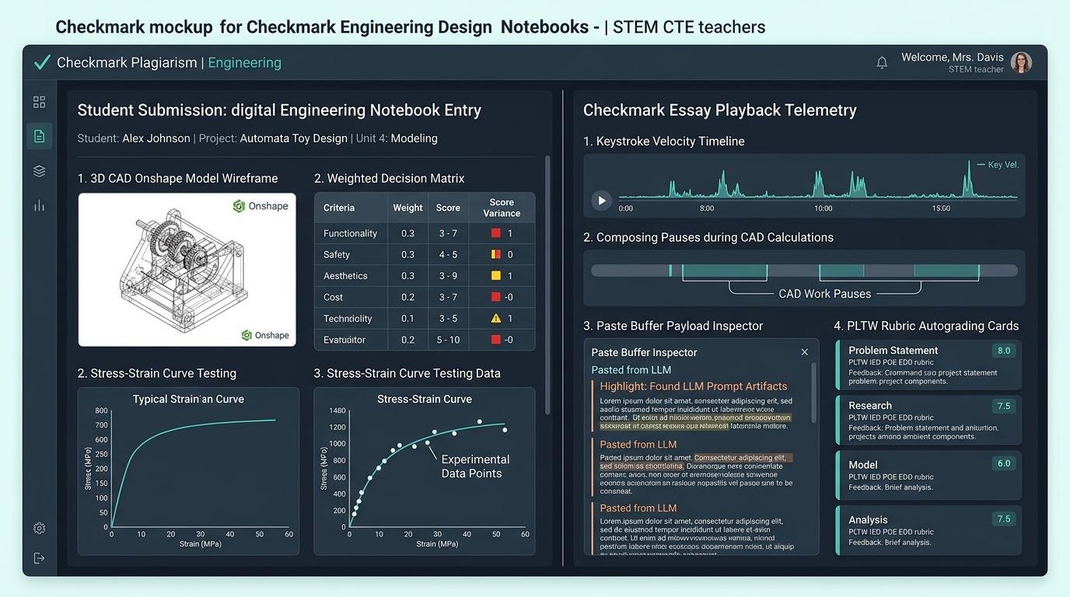Play the keystroke velocity timeline
Viewport: 1070px width, 597px height.
[x=601, y=201]
